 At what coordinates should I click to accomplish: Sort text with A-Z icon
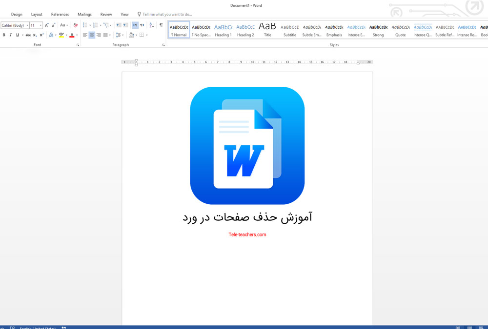152,25
